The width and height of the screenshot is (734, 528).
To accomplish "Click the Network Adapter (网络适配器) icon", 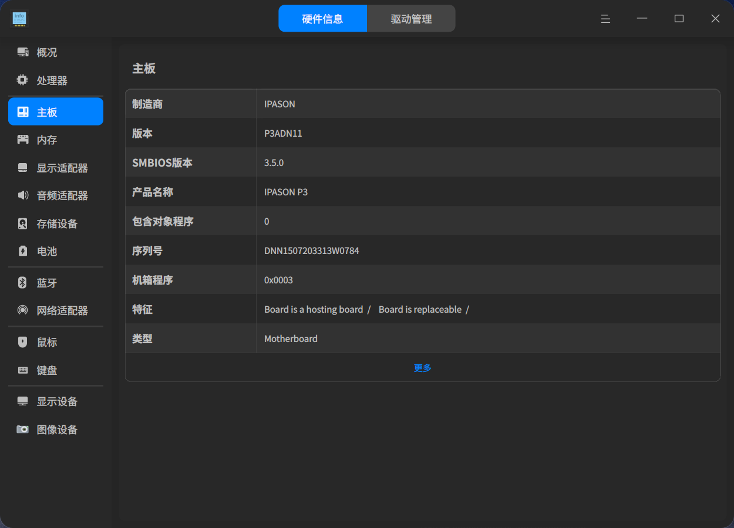I will pyautogui.click(x=23, y=310).
